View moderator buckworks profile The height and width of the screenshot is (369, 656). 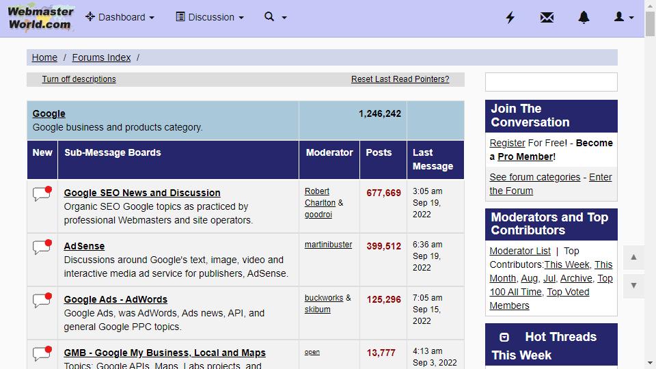(324, 297)
